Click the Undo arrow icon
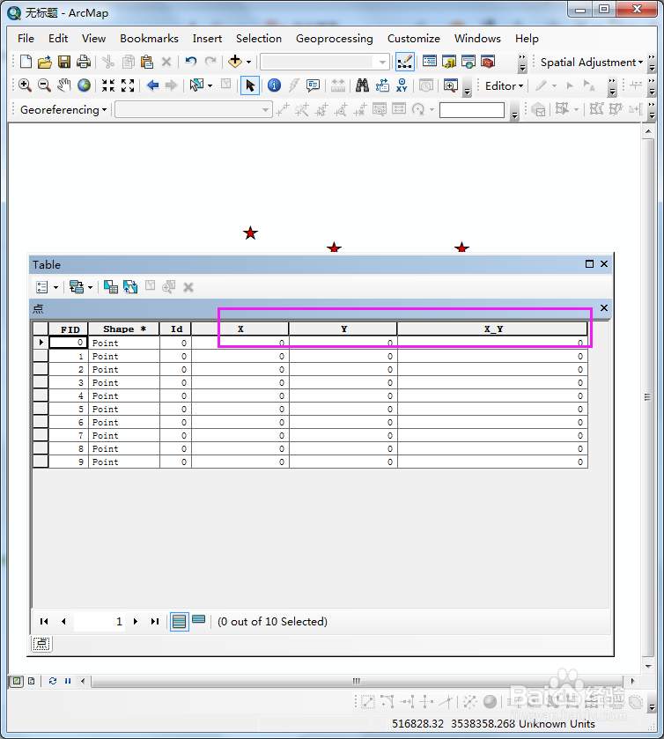Viewport: 664px width, 739px height. coord(191,62)
